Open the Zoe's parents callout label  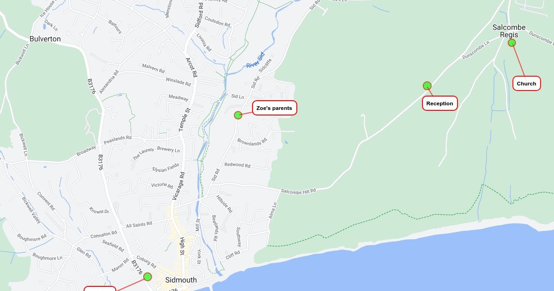coord(274,108)
